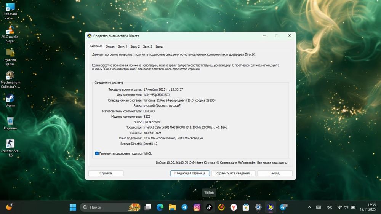This screenshot has height=214, width=381.
Task: Open the Telegram icon with notification badge
Action: point(283,207)
